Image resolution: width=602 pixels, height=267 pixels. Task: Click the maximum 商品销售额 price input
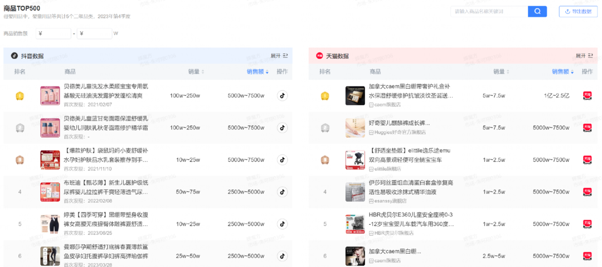pos(94,33)
